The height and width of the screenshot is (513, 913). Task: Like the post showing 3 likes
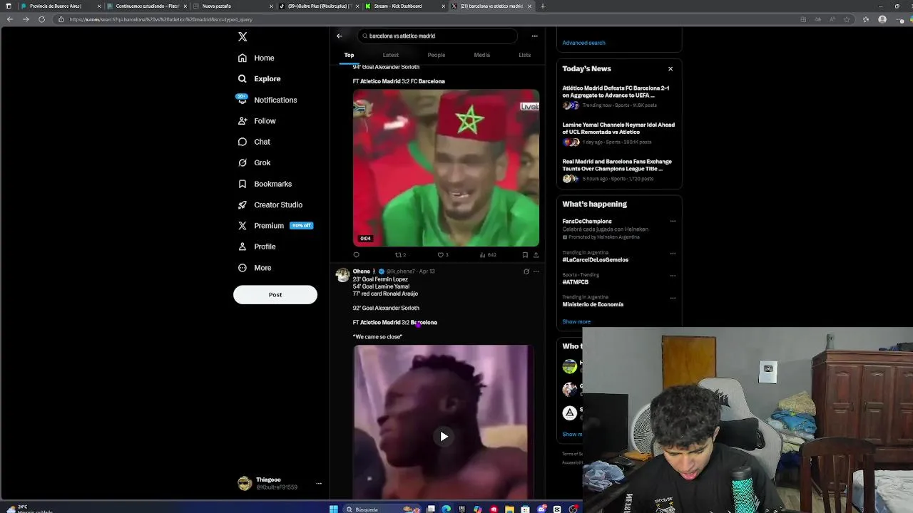(x=442, y=255)
